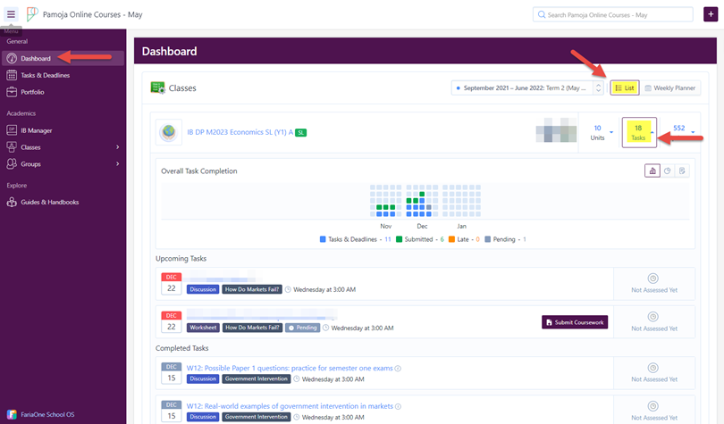Screen dimensions: 724x424
Task: Expand the Groups sidebar submenu chevron
Action: point(117,163)
